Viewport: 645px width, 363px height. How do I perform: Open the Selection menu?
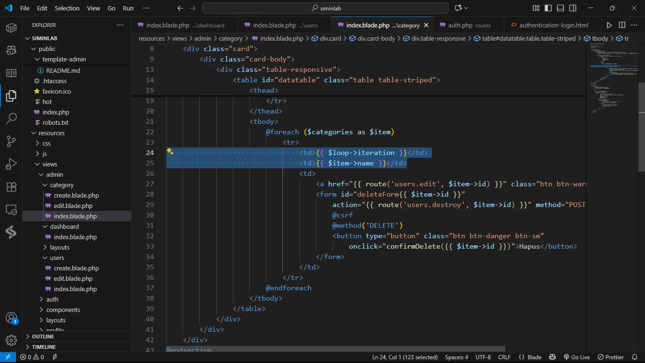coord(67,8)
